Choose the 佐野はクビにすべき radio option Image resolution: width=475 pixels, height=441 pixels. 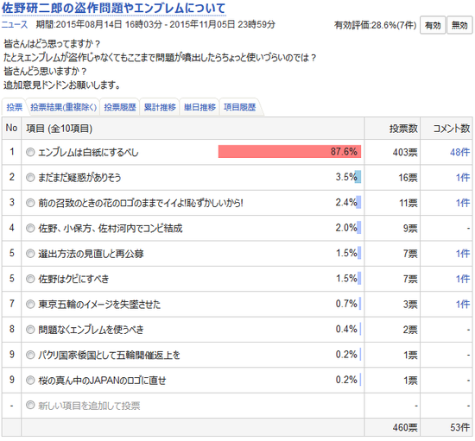pyautogui.click(x=30, y=279)
